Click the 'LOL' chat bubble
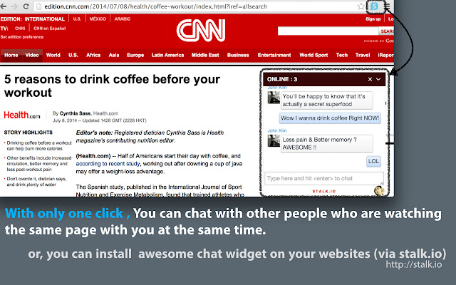 coord(373,161)
